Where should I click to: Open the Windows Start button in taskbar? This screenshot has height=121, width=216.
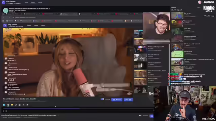[x=4, y=105]
